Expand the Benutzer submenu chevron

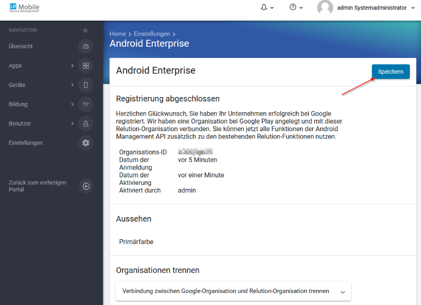[72, 124]
